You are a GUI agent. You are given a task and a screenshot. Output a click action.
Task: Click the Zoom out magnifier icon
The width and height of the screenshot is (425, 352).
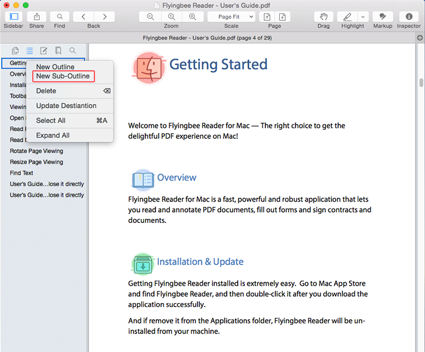(150, 17)
